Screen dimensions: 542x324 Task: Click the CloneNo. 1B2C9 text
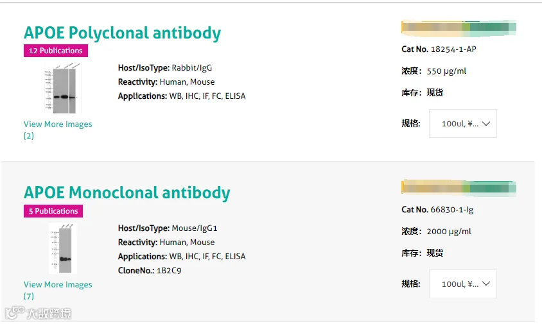pyautogui.click(x=169, y=271)
